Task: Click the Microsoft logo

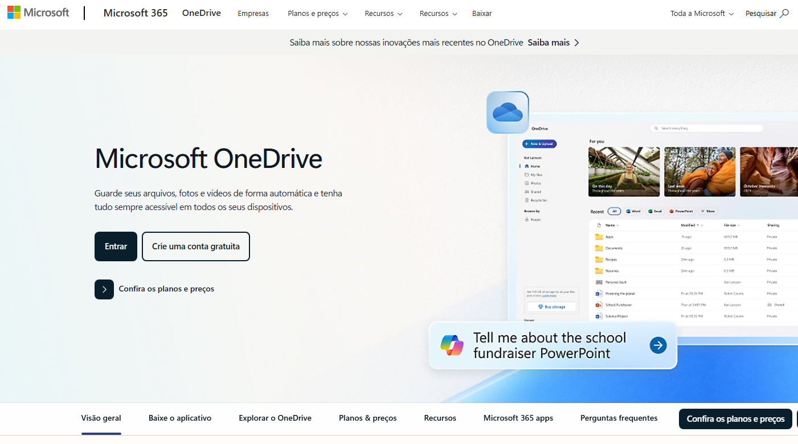Action: pyautogui.click(x=38, y=13)
